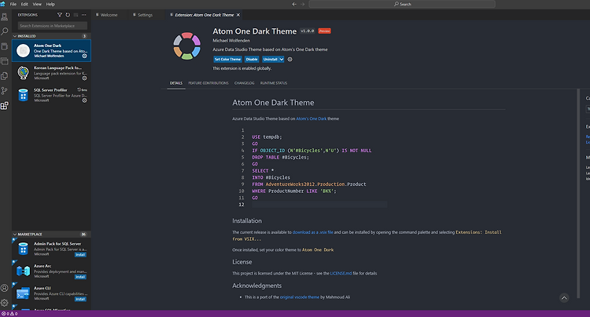Open the Manage gear in activity bar
Screen dimensions: 590x317
coord(5,302)
